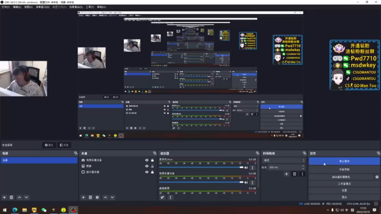The width and height of the screenshot is (381, 214).
Task: Remove transition using trash icon
Action: (294, 174)
